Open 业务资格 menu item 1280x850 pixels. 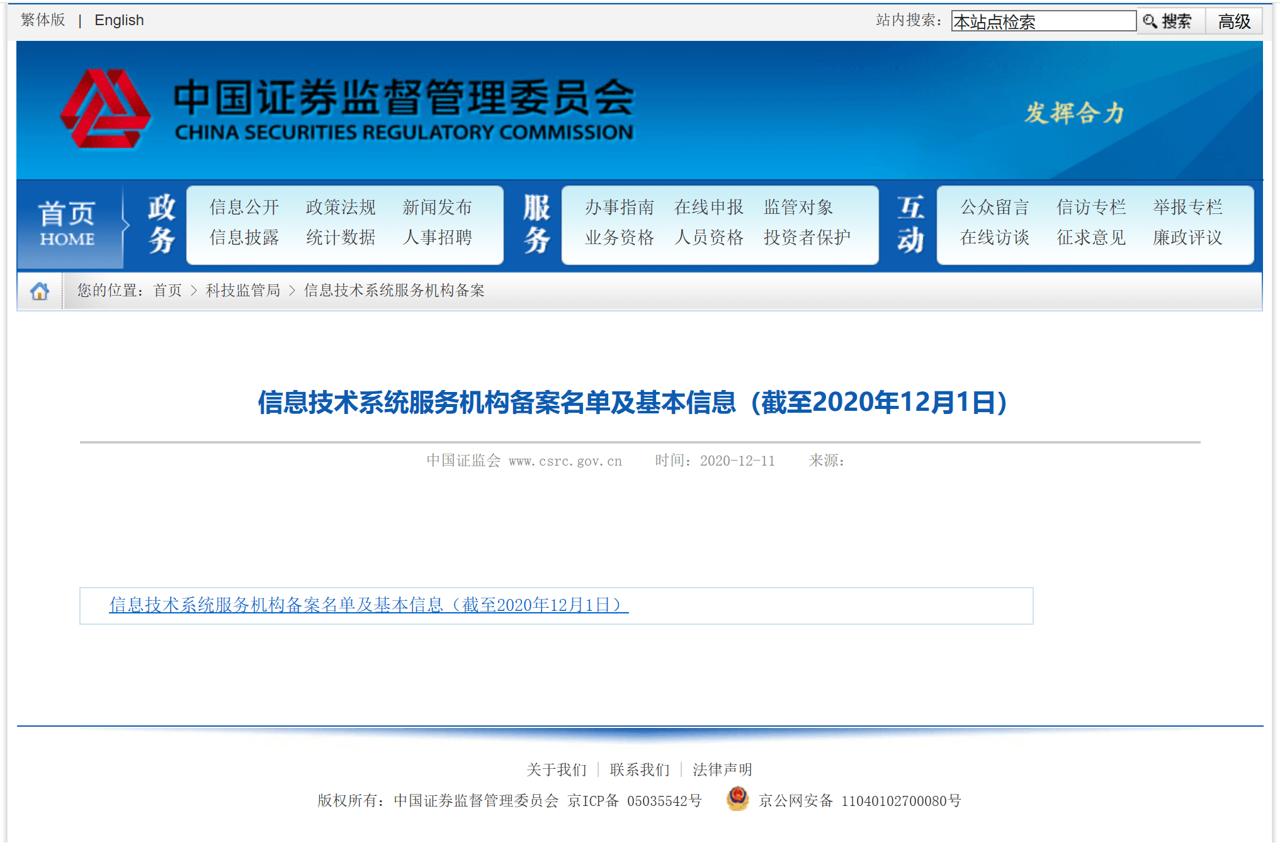[620, 237]
